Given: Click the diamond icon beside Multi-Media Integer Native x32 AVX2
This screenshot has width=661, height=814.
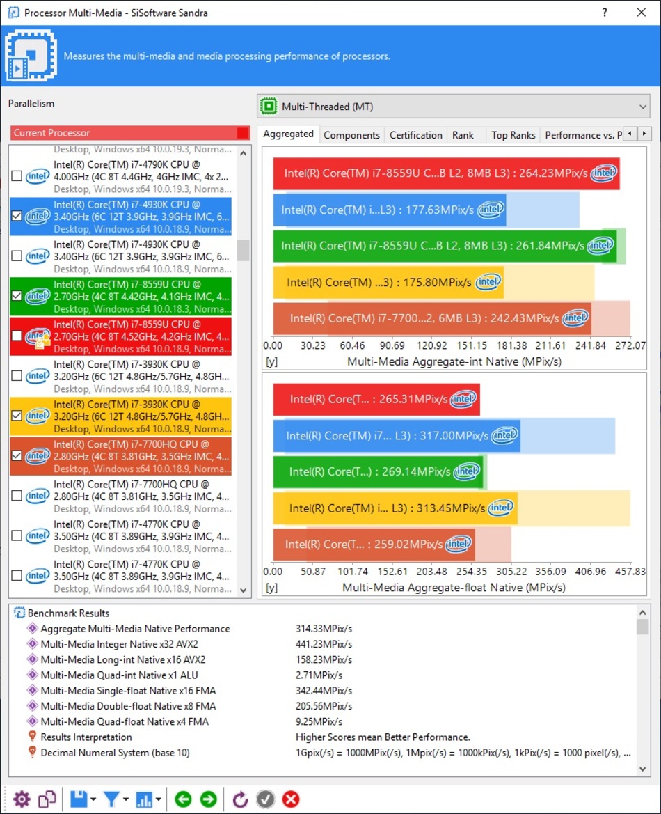Looking at the screenshot, I should point(32,644).
